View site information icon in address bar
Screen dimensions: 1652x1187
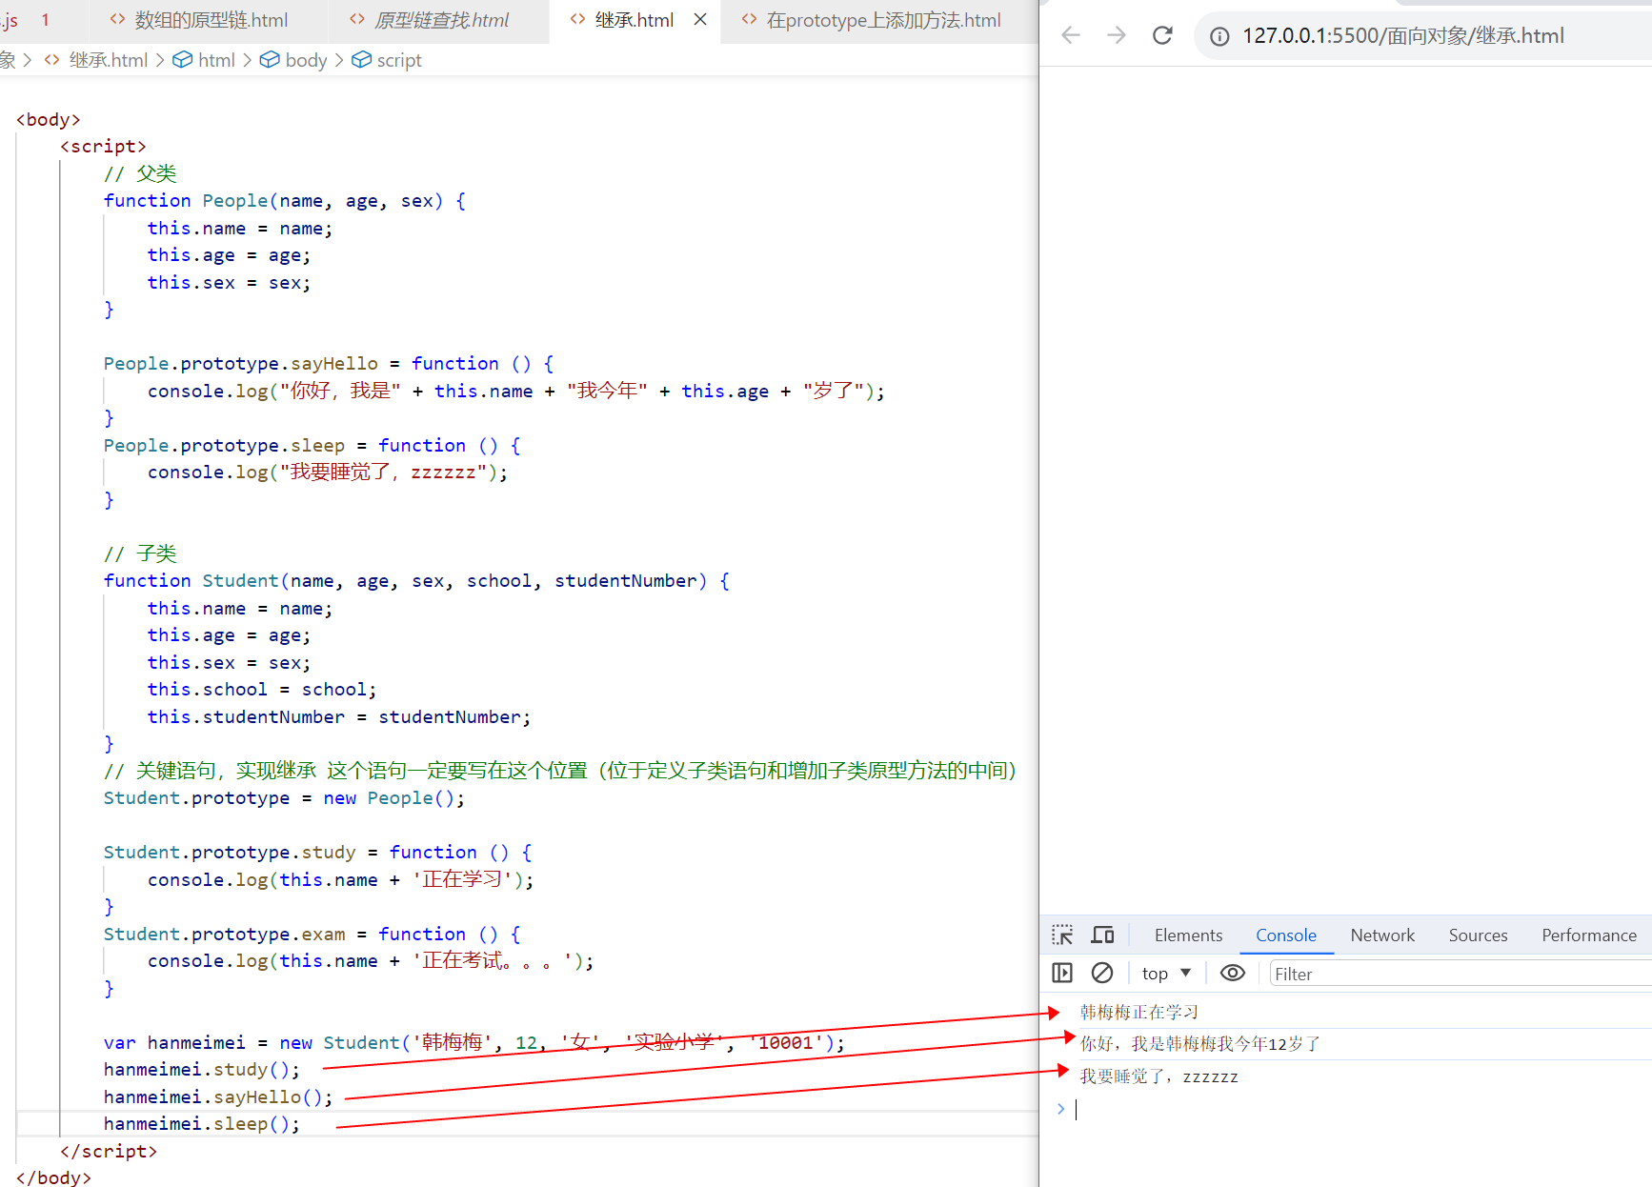[1219, 36]
